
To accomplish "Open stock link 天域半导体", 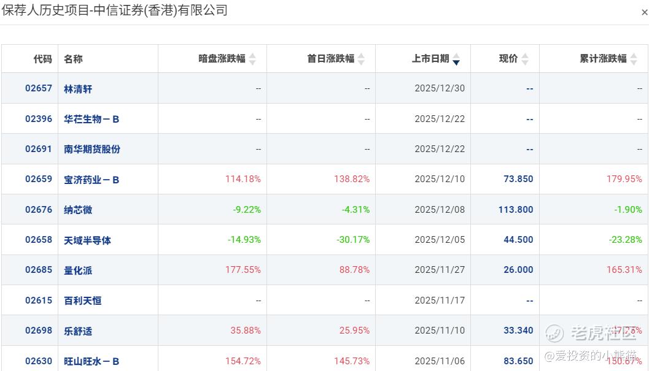I will tap(87, 240).
